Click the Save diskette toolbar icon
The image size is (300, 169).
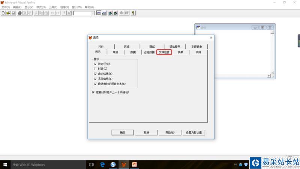tap(13, 13)
